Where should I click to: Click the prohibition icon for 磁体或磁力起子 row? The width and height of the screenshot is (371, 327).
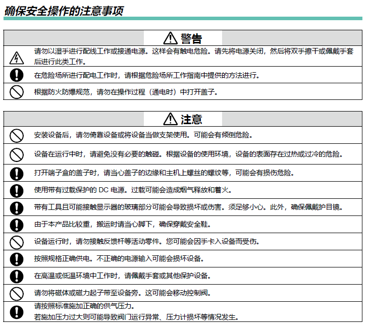(x=17, y=293)
